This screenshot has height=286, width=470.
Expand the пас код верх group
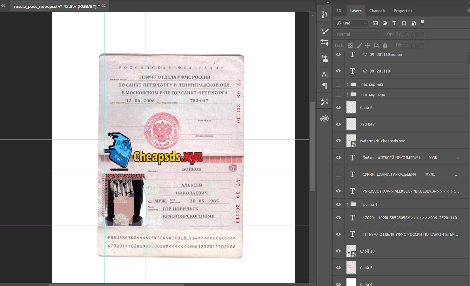pos(347,94)
